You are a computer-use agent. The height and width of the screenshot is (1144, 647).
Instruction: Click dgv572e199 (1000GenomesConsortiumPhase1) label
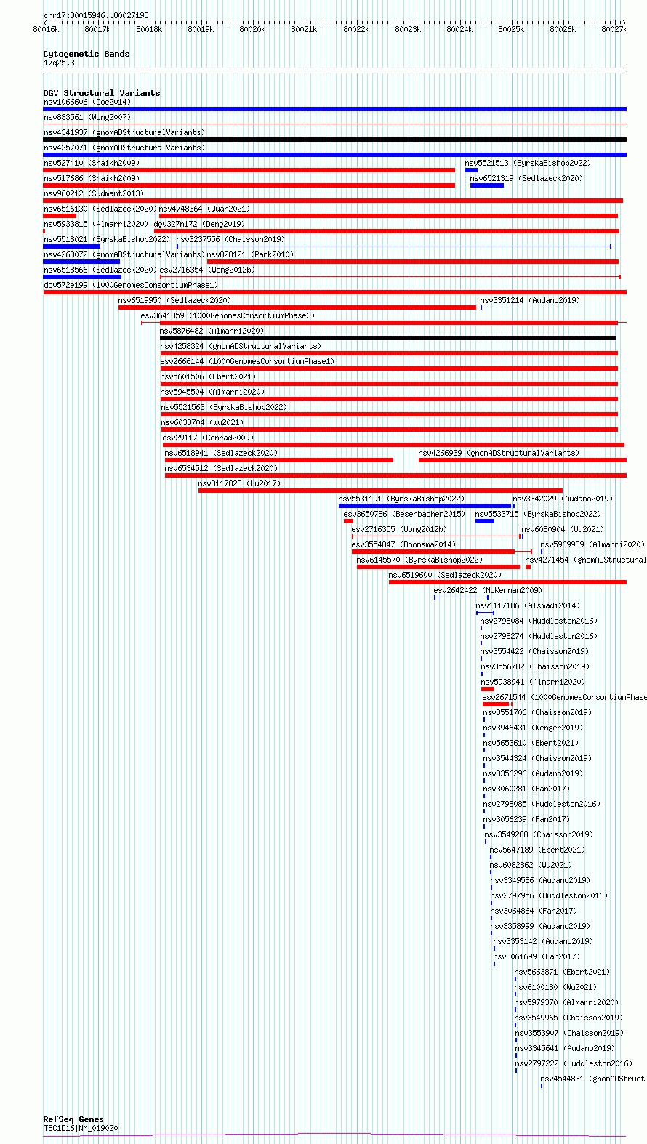(x=130, y=285)
